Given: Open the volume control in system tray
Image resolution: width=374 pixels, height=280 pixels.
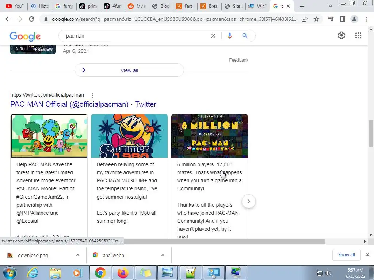Looking at the screenshot, I should [x=328, y=273].
